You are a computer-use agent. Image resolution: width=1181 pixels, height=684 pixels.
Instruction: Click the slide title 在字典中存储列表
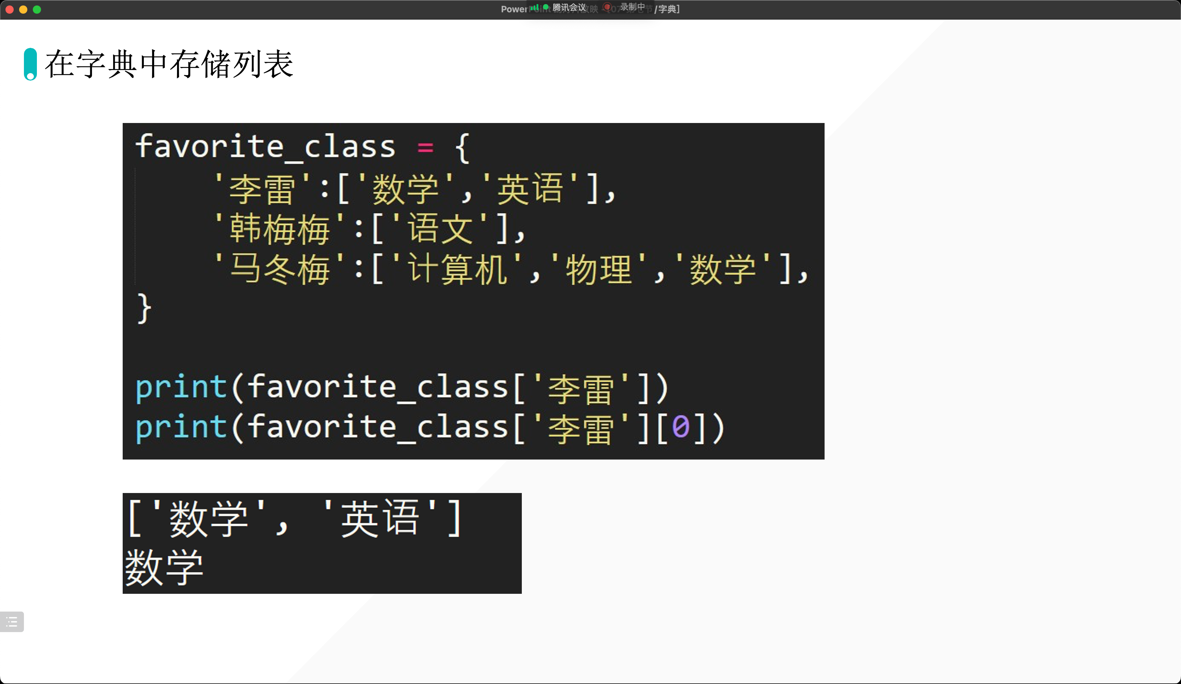169,64
